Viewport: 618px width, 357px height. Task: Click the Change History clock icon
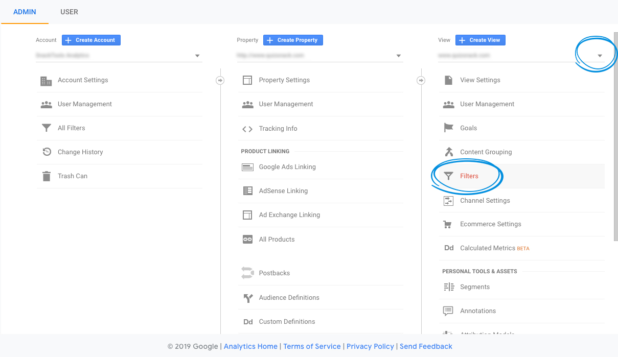pos(46,152)
